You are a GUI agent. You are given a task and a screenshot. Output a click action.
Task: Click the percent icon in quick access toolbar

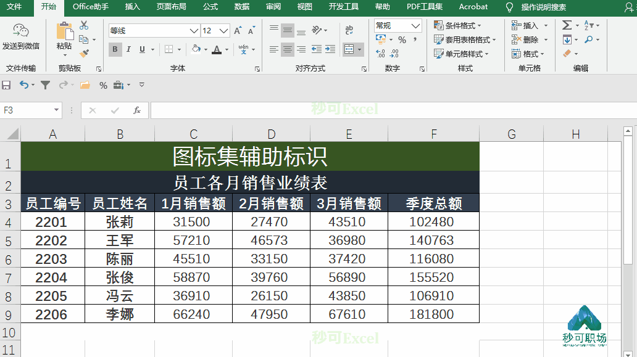tap(103, 85)
